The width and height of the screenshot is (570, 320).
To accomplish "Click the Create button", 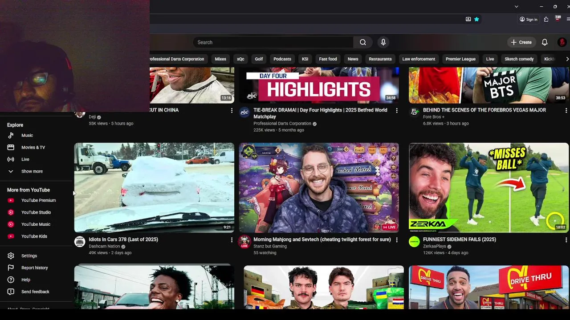I will coord(521,42).
